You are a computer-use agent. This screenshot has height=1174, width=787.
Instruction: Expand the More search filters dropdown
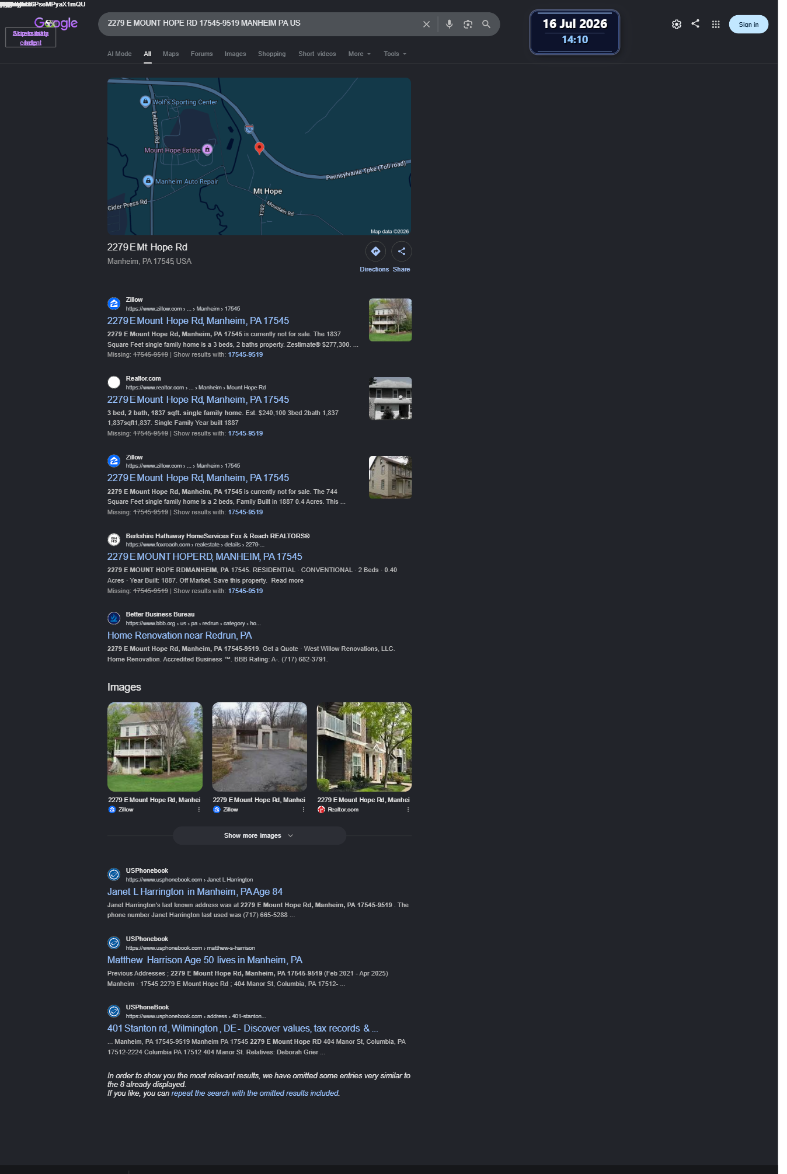[360, 54]
